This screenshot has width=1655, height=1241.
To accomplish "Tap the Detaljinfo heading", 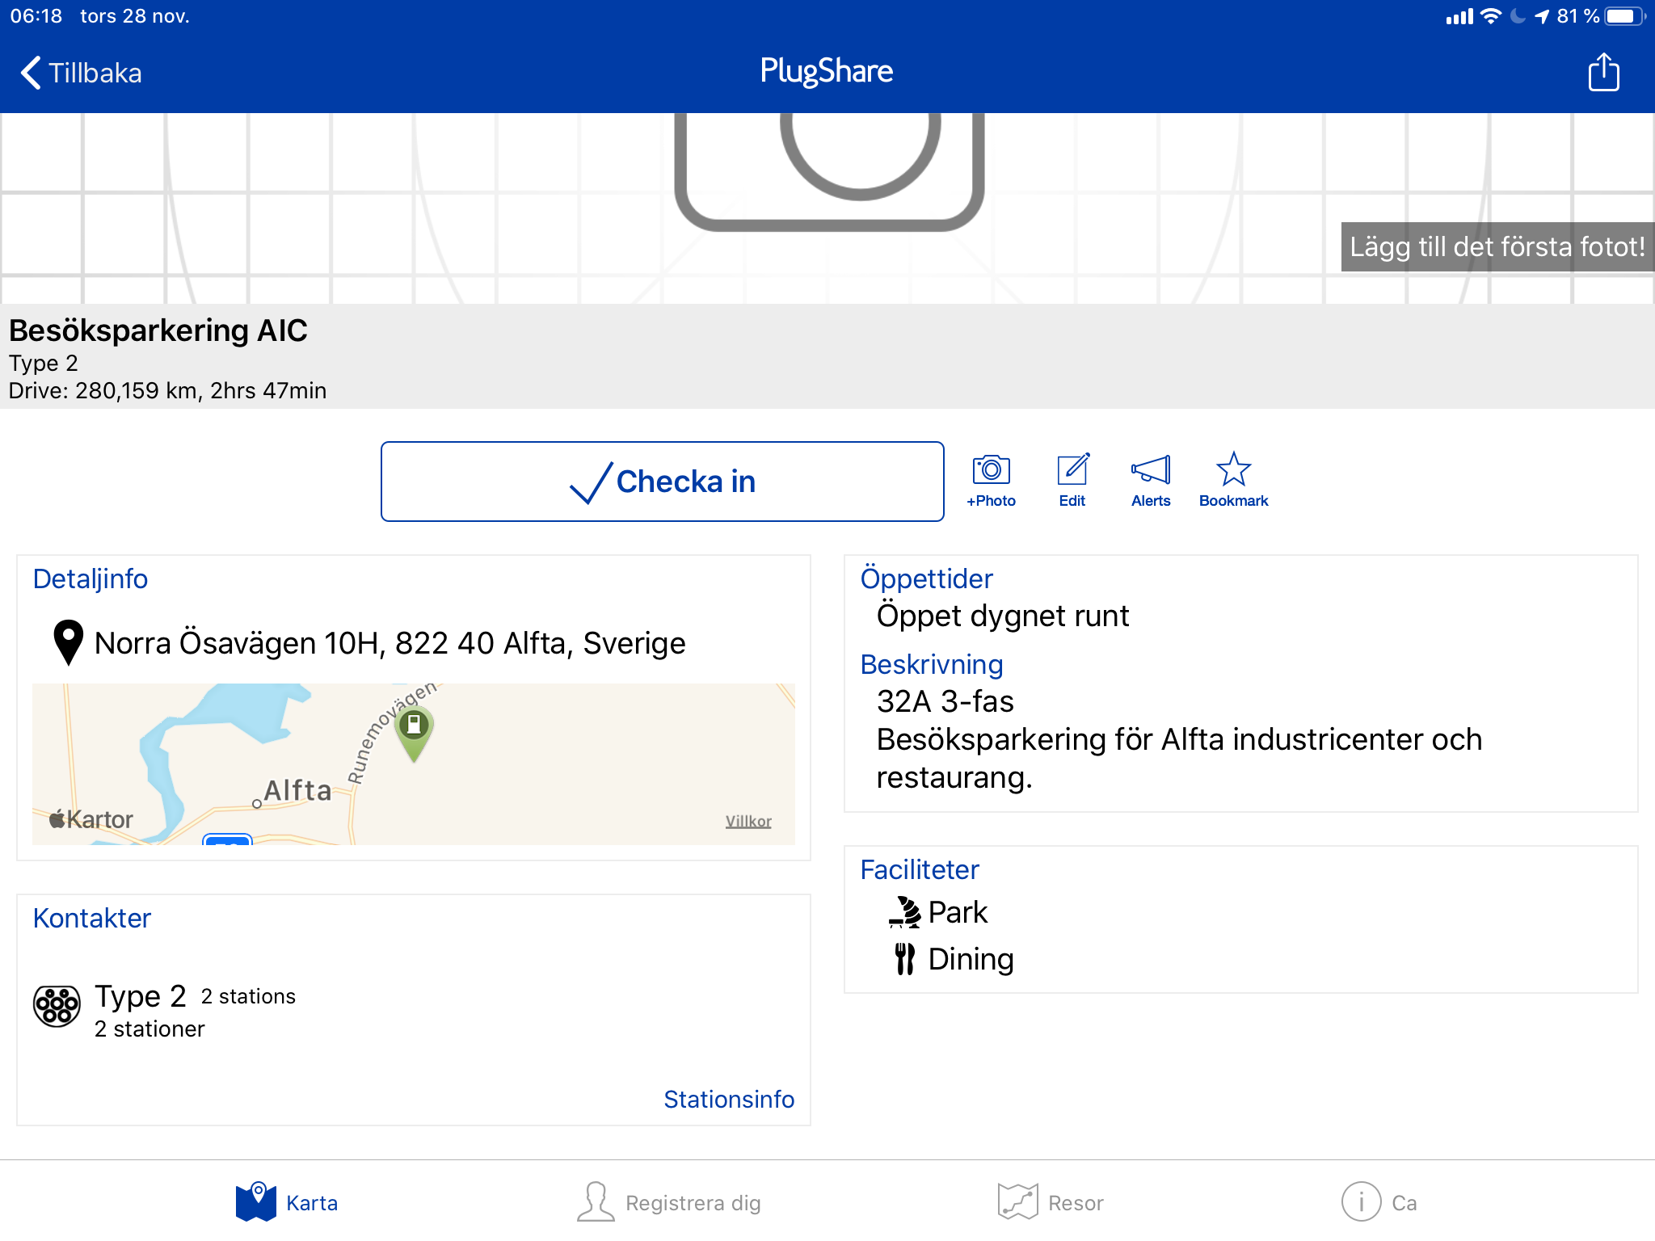I will point(91,578).
